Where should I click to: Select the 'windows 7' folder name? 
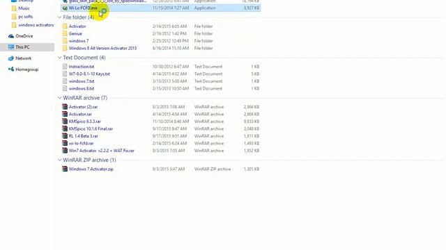click(x=79, y=41)
